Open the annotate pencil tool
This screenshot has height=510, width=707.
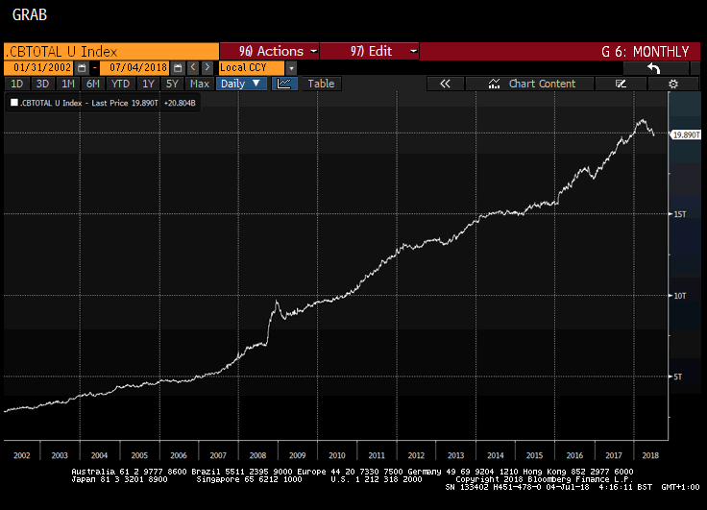[x=621, y=84]
